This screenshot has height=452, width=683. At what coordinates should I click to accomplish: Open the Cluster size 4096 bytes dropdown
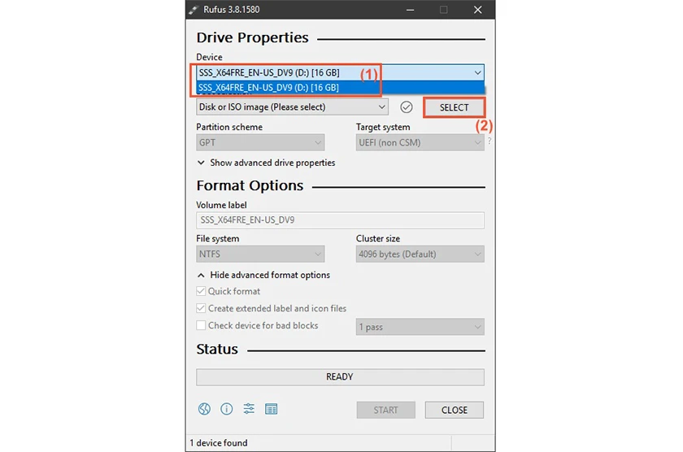pyautogui.click(x=420, y=254)
